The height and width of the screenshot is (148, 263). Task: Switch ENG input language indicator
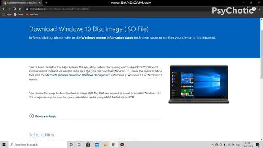click(238, 144)
